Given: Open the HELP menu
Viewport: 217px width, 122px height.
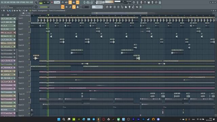Looking at the screenshot, I should tap(32, 2).
